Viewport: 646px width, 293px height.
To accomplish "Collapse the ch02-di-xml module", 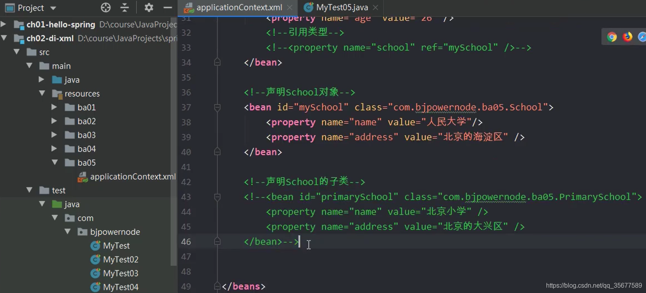I will [4, 38].
